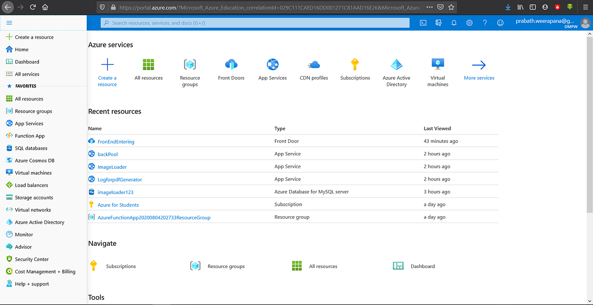Send feedback using the smiley icon
Screen dimensions: 593x305
pyautogui.click(x=500, y=22)
